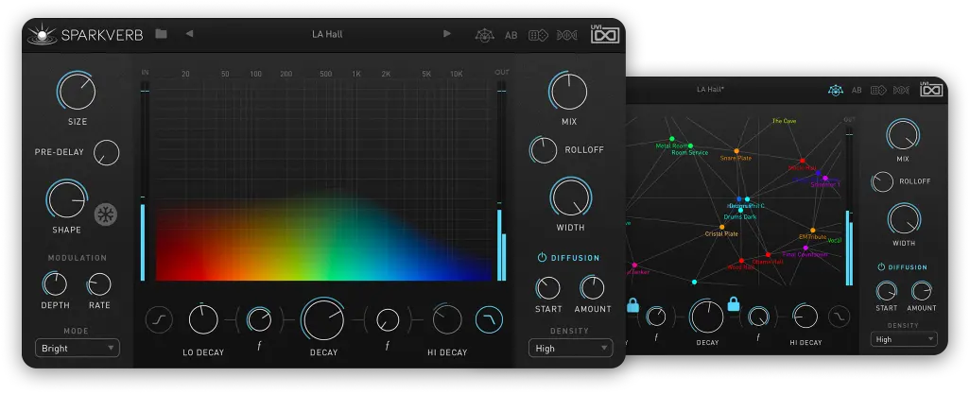Click the f knob next to LO DECAY
Screen dimensions: 970x394
[259, 319]
